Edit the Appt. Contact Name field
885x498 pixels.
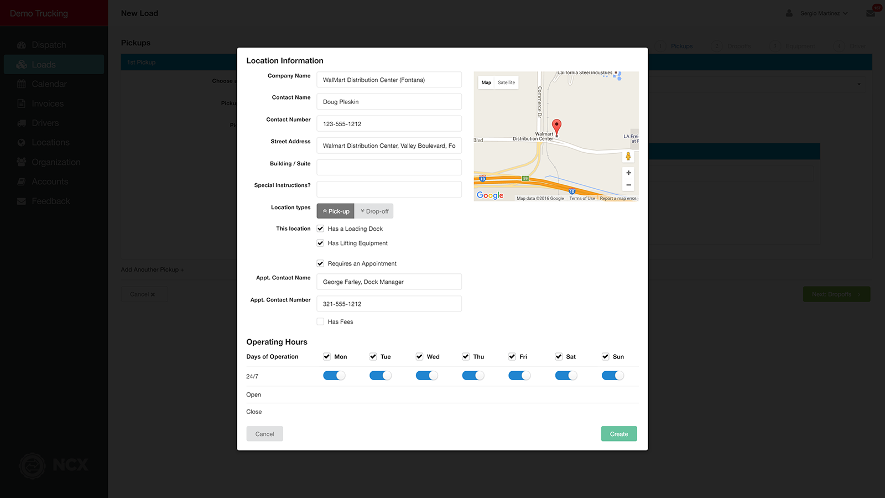[x=389, y=282]
